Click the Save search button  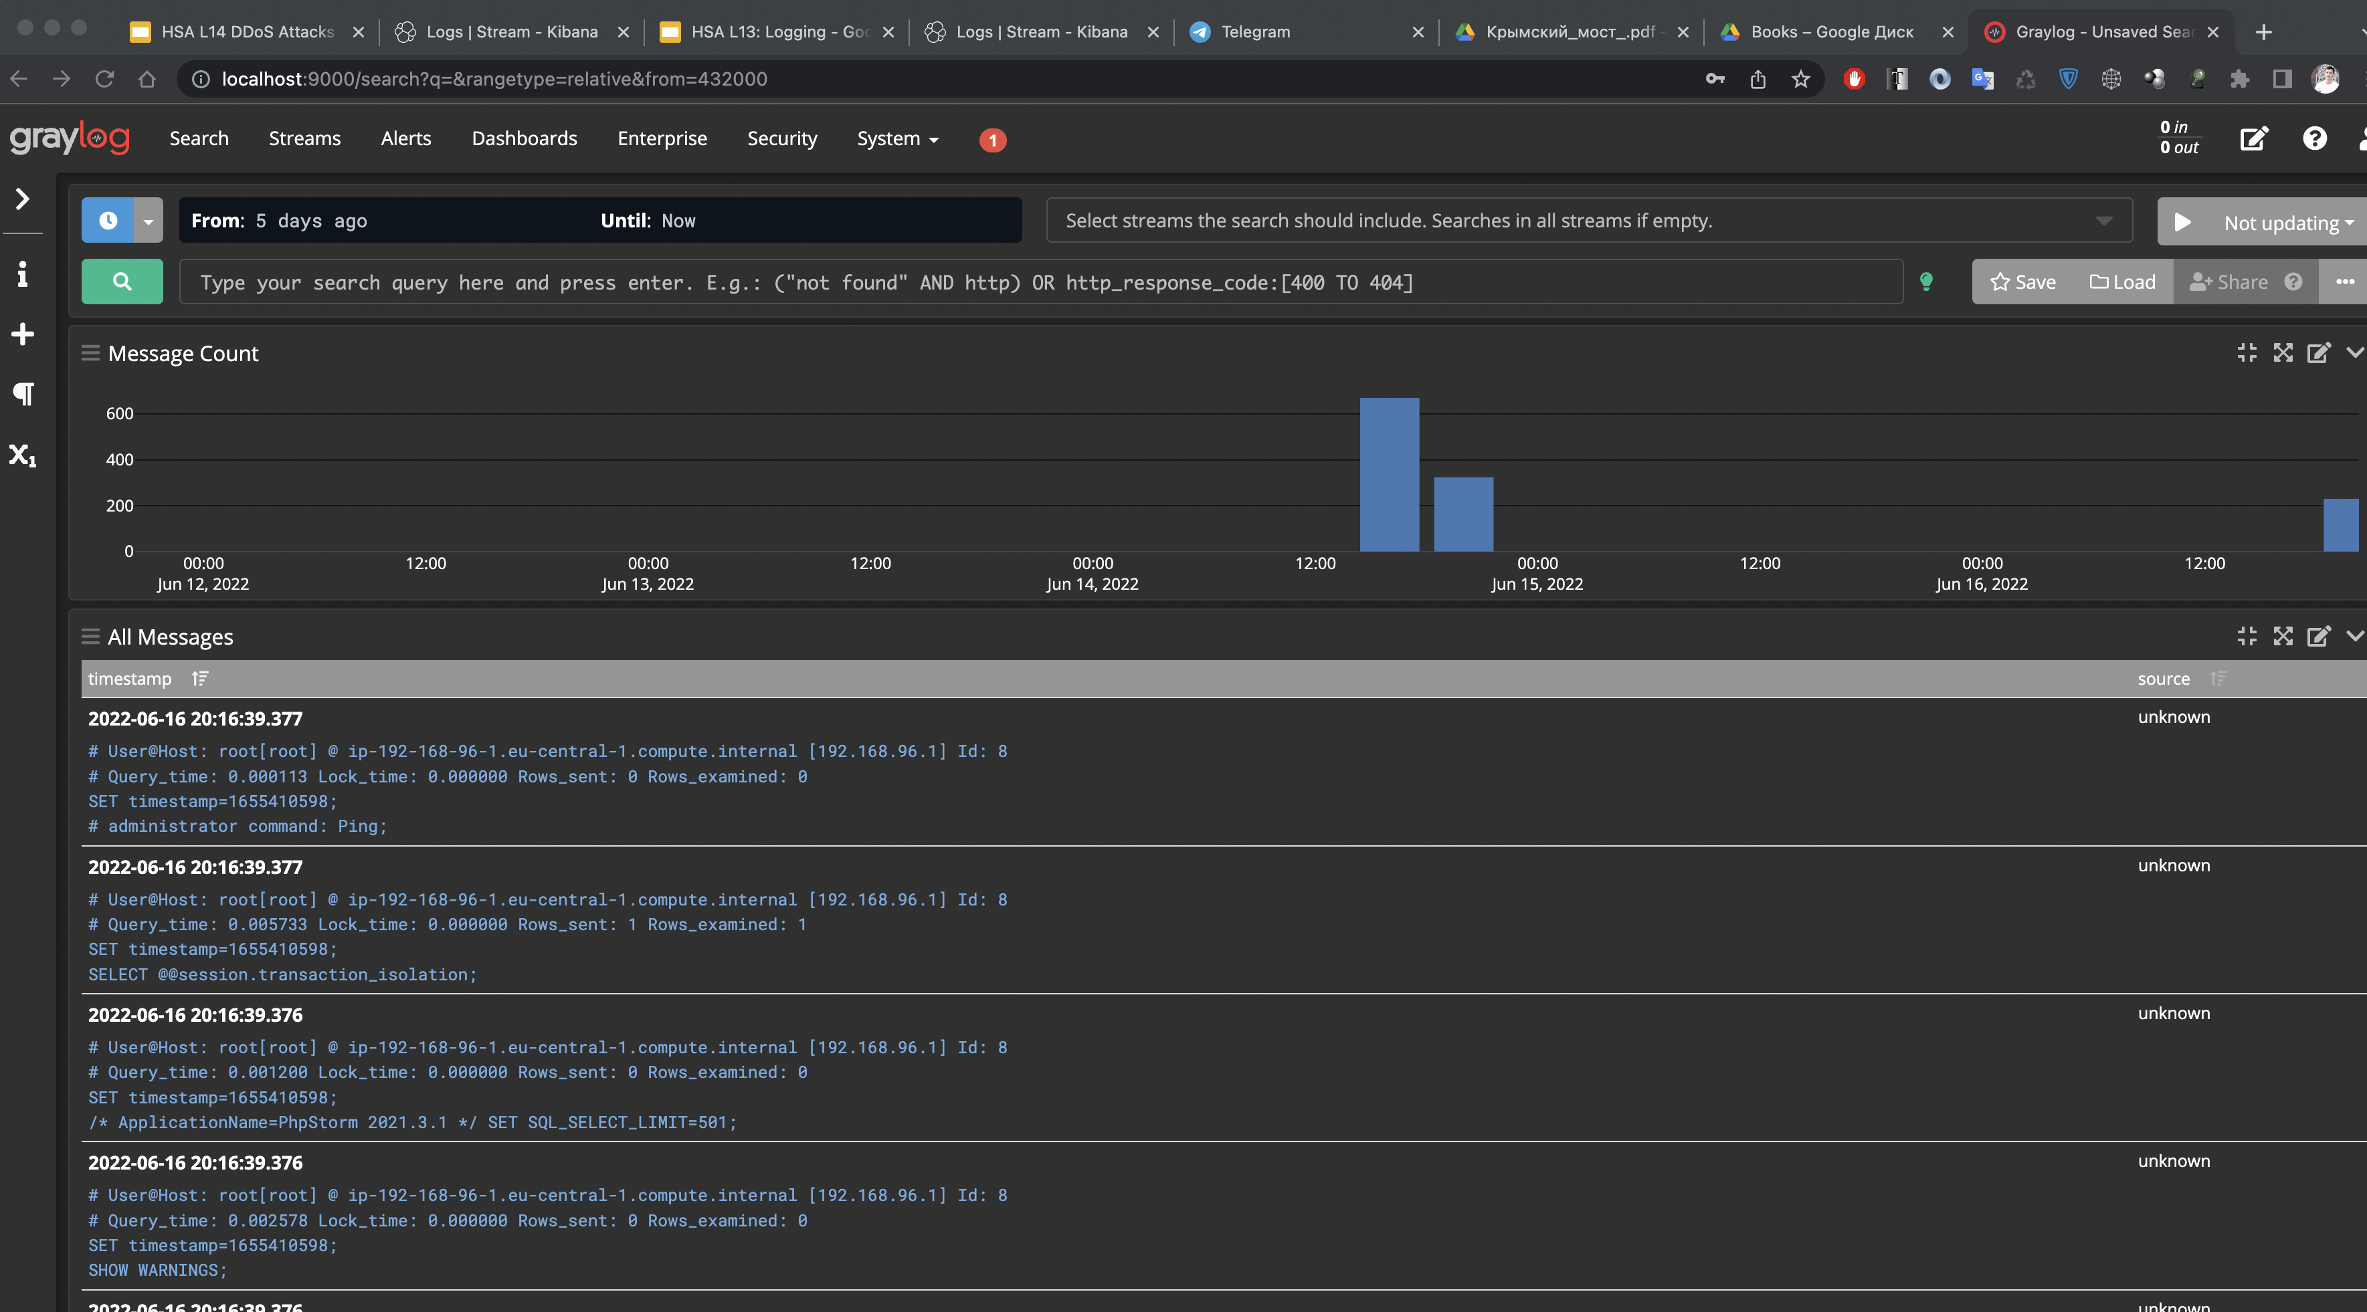click(2022, 282)
